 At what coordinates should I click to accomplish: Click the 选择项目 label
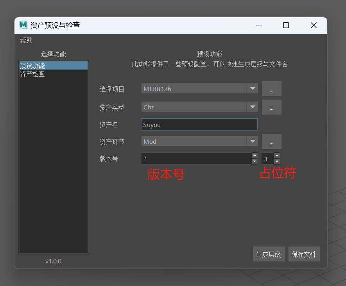click(x=112, y=89)
